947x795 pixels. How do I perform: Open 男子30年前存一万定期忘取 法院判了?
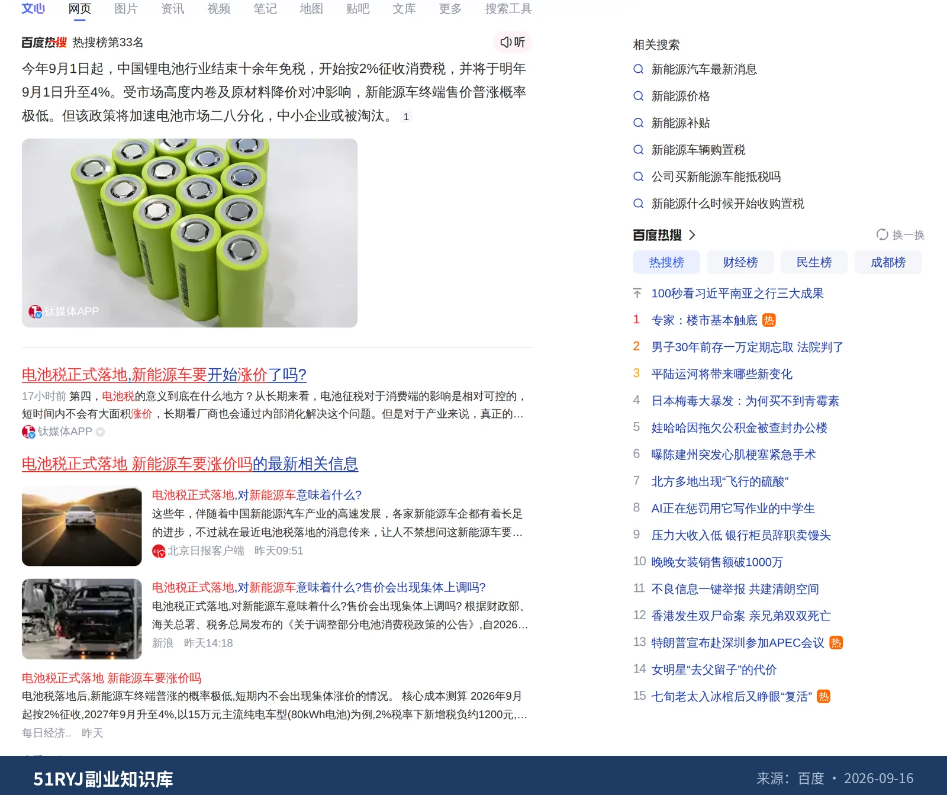[748, 347]
